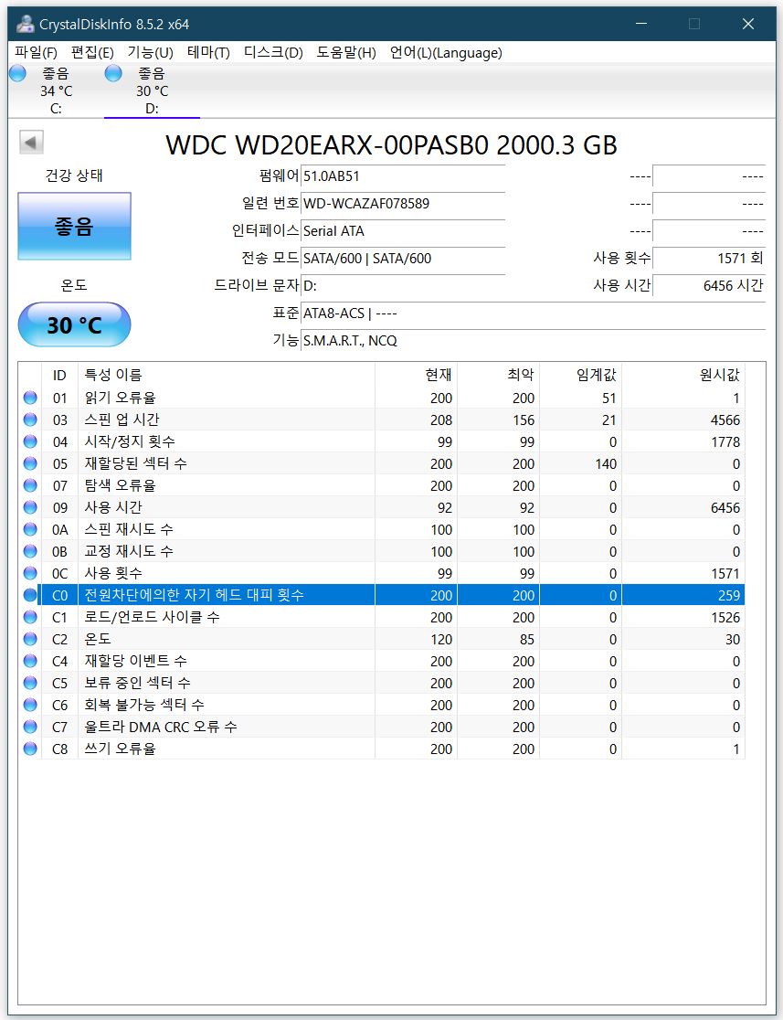Screen dimensions: 783x1020
Task: Click the power-on count field 1571 회
Action: [x=709, y=259]
